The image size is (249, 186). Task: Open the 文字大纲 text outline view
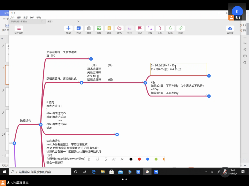tap(19, 30)
